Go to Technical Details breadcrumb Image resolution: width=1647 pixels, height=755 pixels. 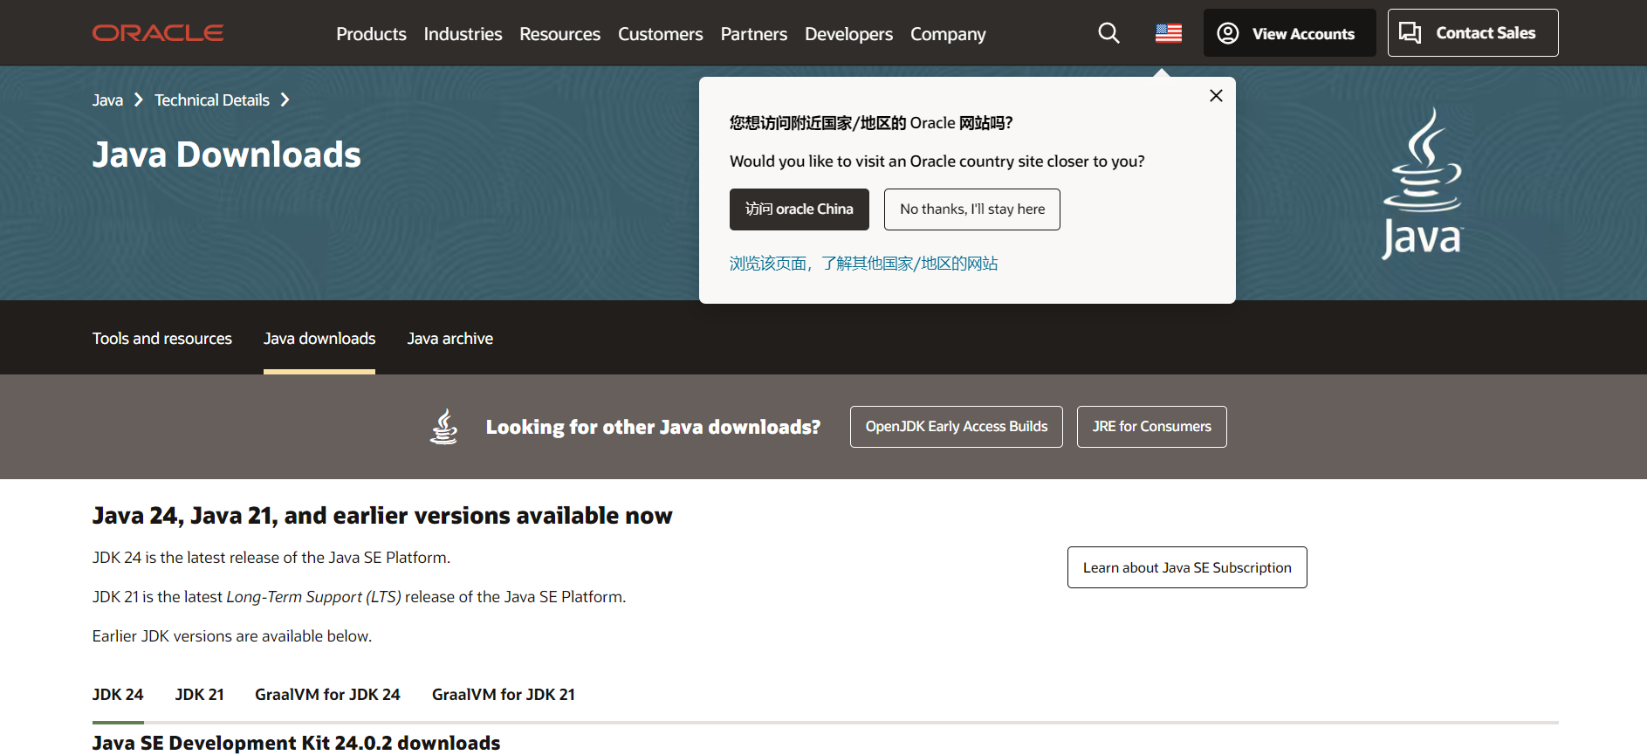(x=212, y=100)
